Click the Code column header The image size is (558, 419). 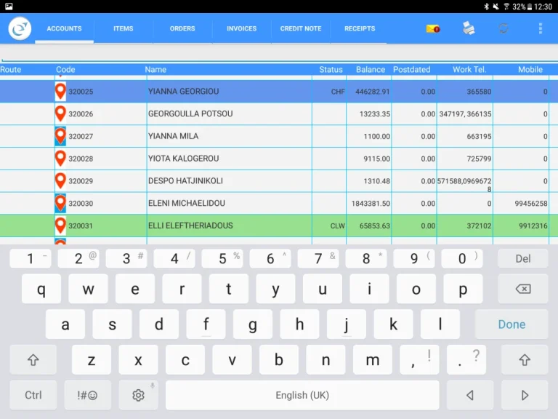point(65,70)
